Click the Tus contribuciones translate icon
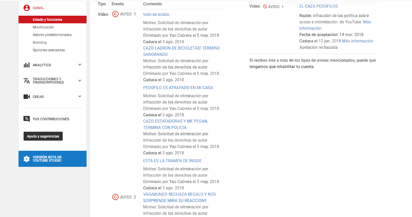 pos(27,119)
